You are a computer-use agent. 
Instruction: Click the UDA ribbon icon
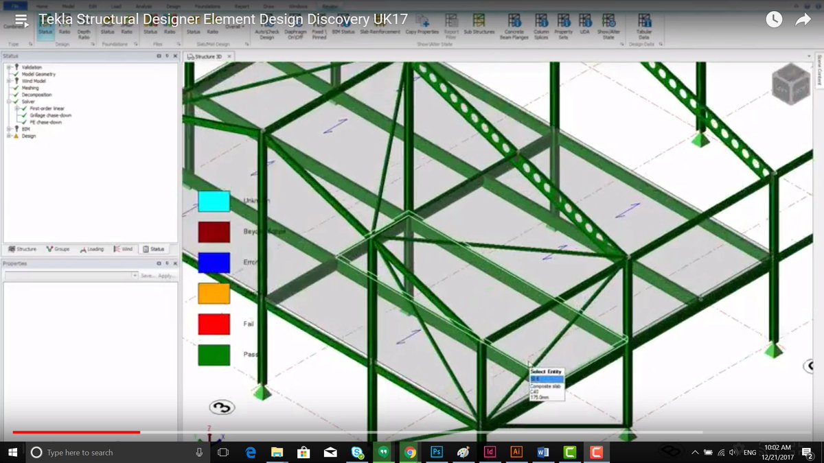(585, 21)
